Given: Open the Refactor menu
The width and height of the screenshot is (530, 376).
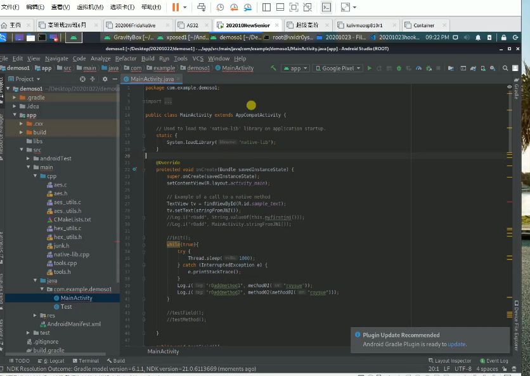Looking at the screenshot, I should (x=125, y=58).
